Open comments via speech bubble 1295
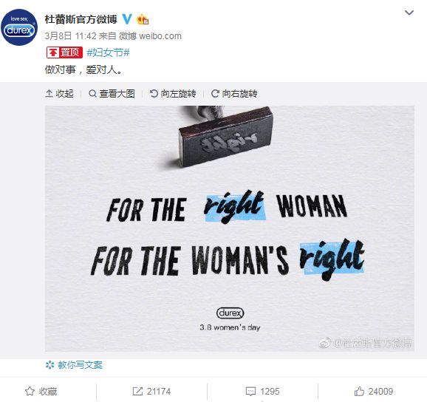This screenshot has height=402, width=427. (262, 392)
